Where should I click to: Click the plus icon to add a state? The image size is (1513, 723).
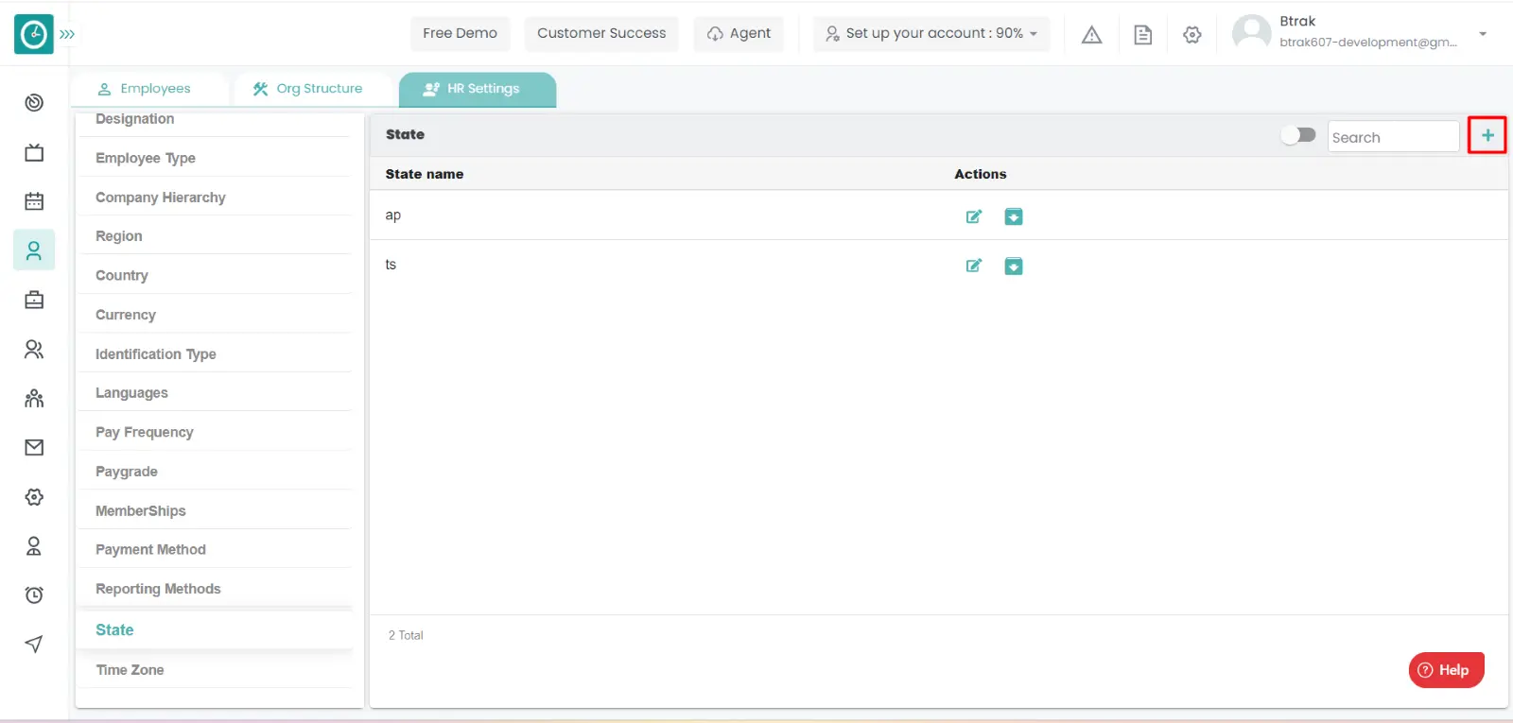pos(1487,135)
